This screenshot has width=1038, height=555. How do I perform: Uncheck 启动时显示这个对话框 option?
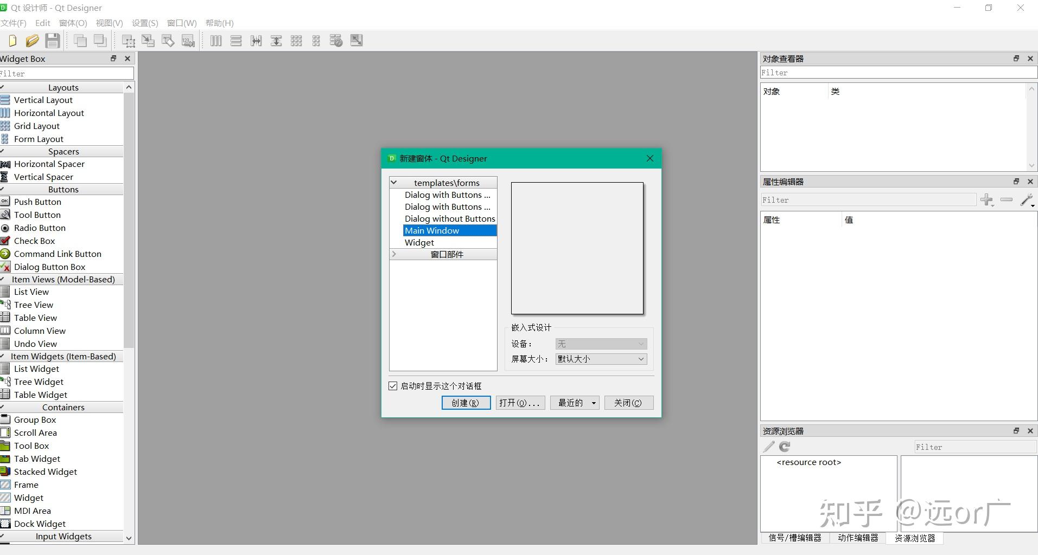pos(393,385)
